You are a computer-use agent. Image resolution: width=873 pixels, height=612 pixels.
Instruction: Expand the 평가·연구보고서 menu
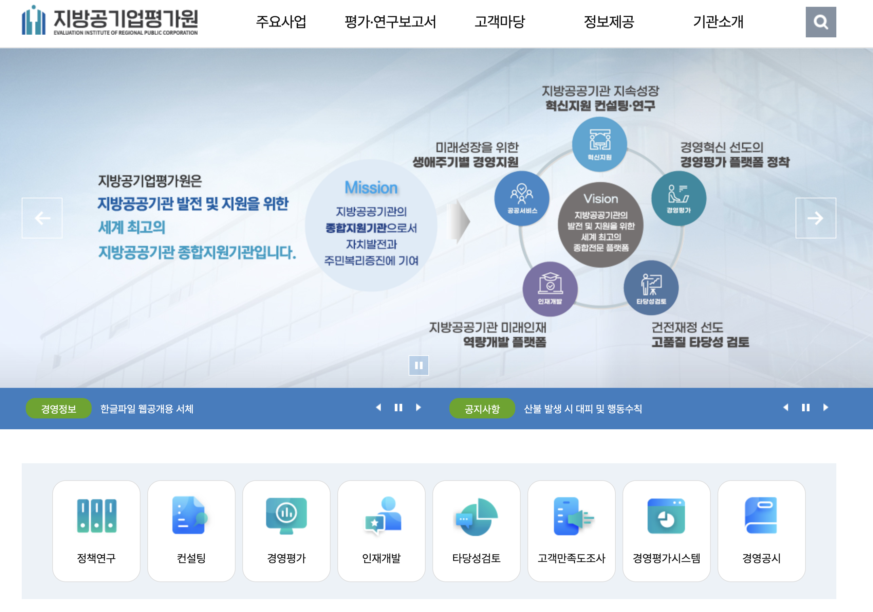(x=390, y=22)
